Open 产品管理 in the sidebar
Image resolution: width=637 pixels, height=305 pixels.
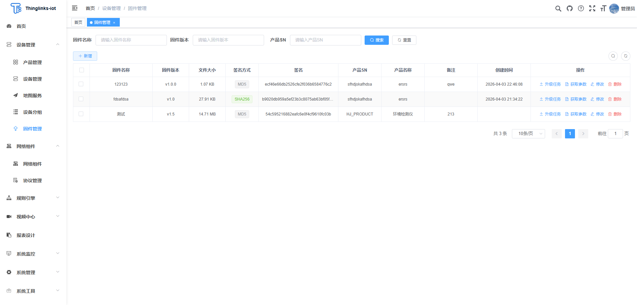tap(32, 62)
